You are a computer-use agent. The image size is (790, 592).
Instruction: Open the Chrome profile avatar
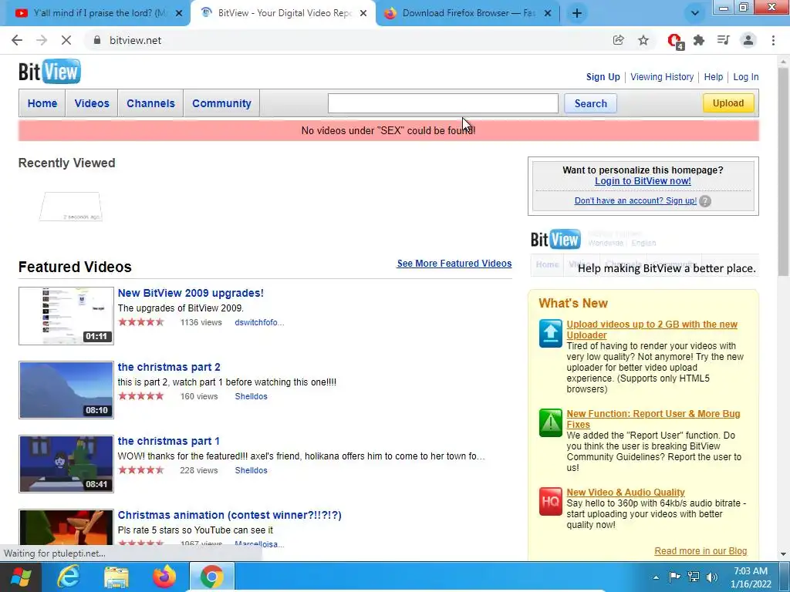pyautogui.click(x=748, y=40)
